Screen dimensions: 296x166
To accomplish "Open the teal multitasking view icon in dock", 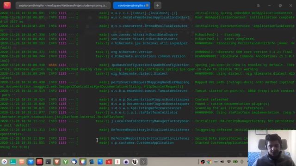I will 13,162.
